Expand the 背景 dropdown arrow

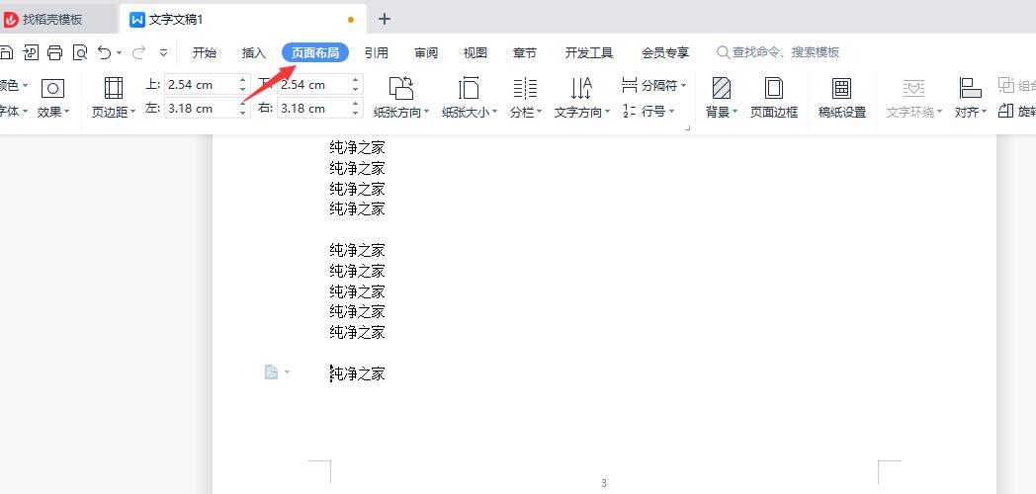coord(734,113)
